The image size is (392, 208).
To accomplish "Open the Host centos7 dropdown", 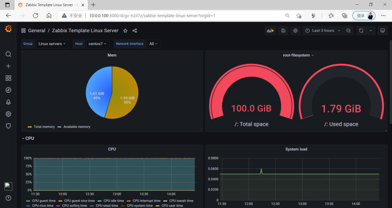I will pos(98,44).
